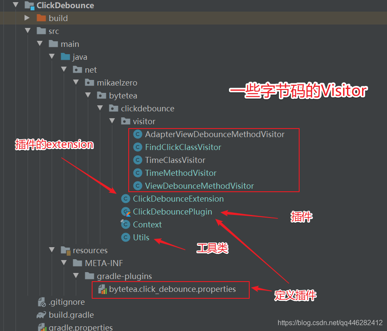Open bytetea.click_debounce.properties file
Image resolution: width=387 pixels, height=331 pixels.
(172, 289)
